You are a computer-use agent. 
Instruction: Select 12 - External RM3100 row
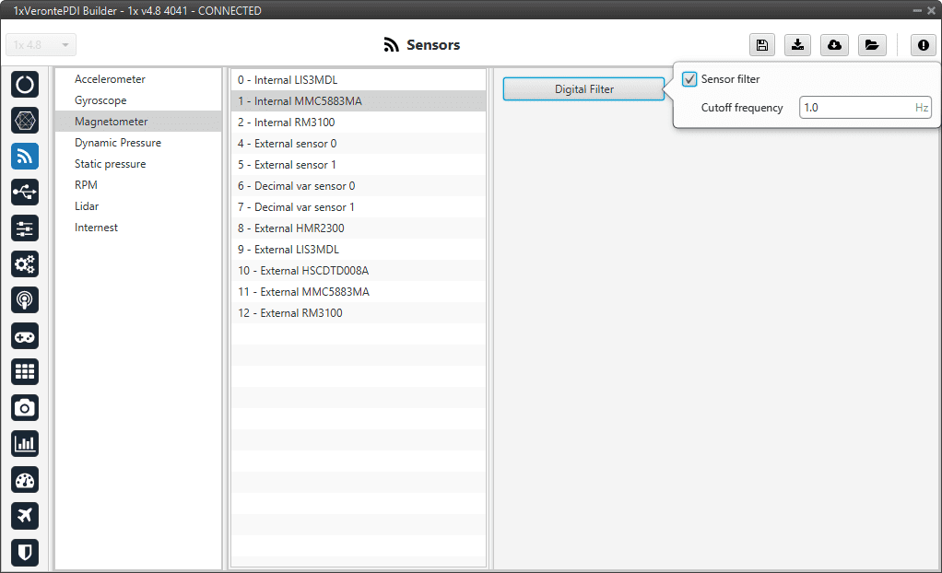(x=358, y=313)
